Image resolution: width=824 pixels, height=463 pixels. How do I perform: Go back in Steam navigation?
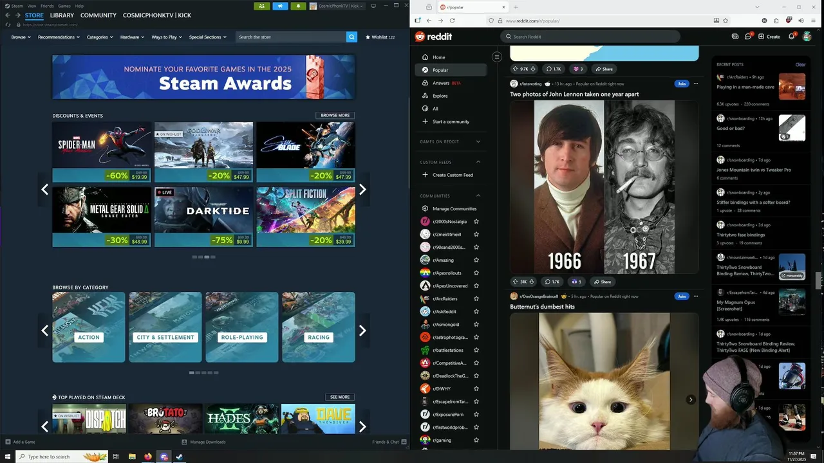click(8, 15)
